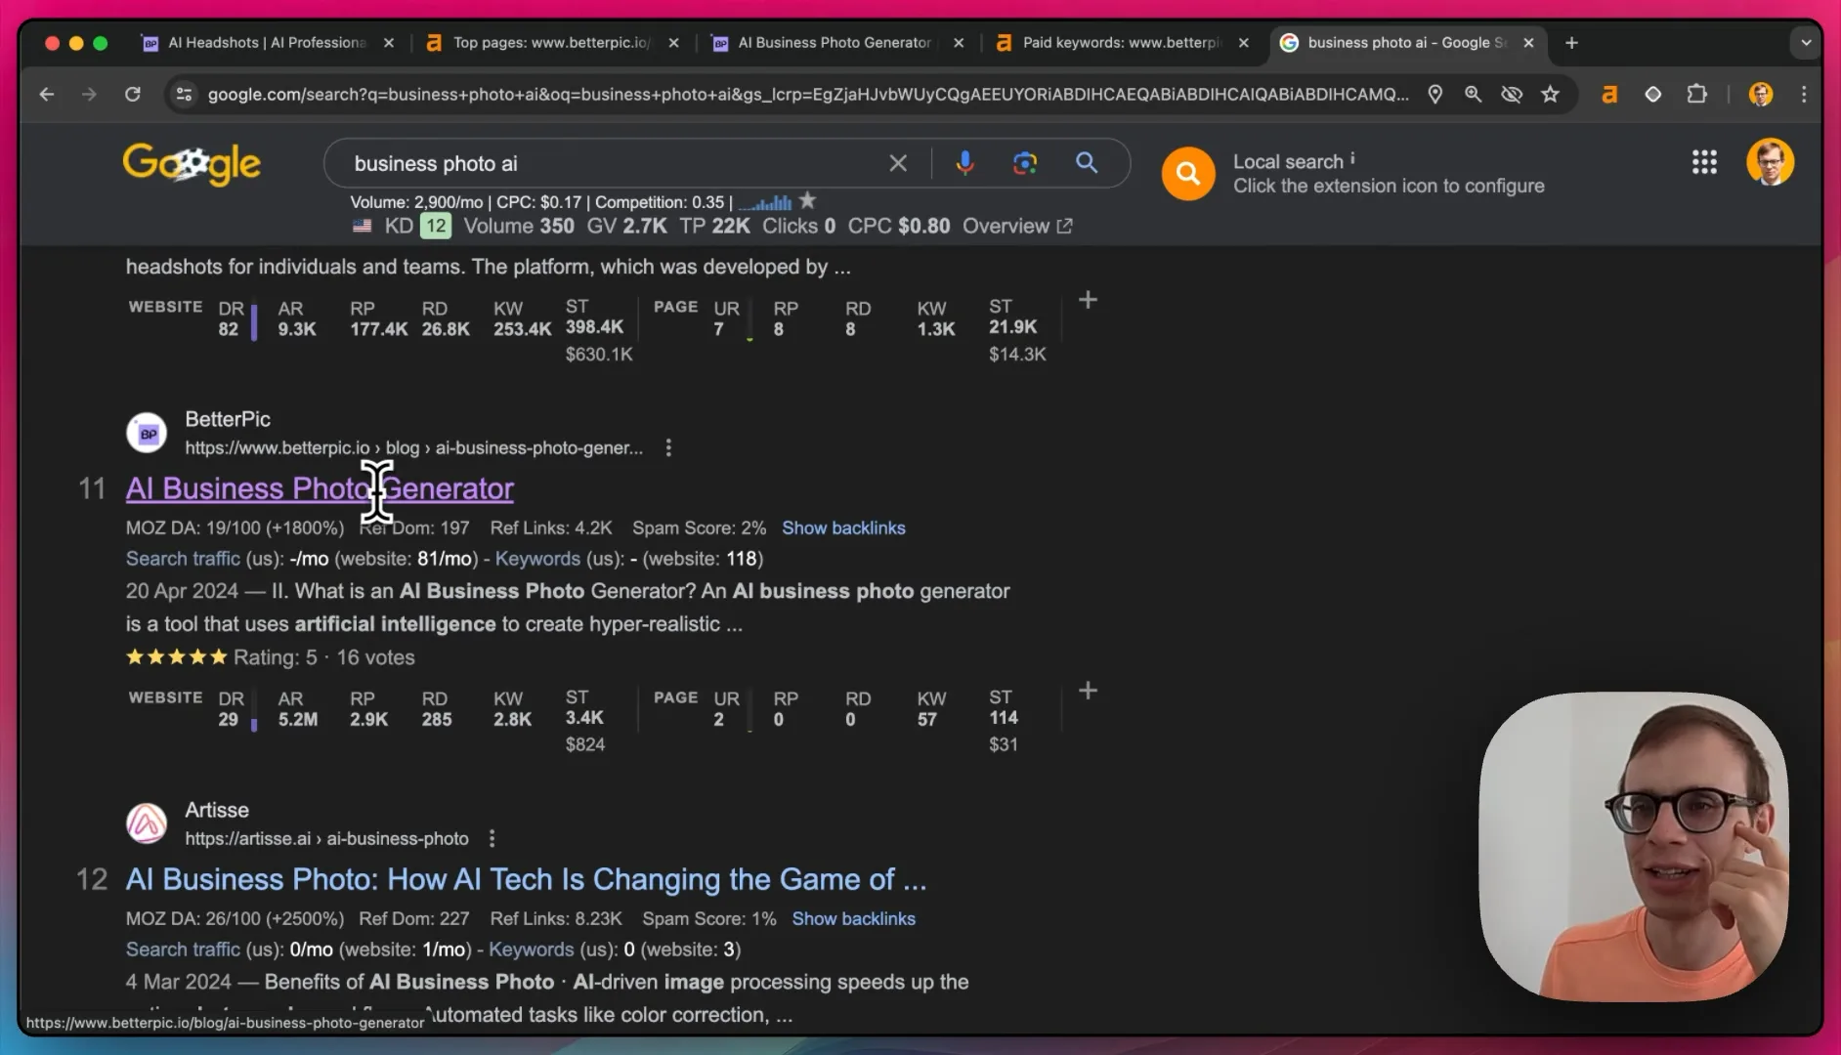The image size is (1841, 1055).
Task: Open the Artisse AI Business Photo result
Action: [x=526, y=879]
